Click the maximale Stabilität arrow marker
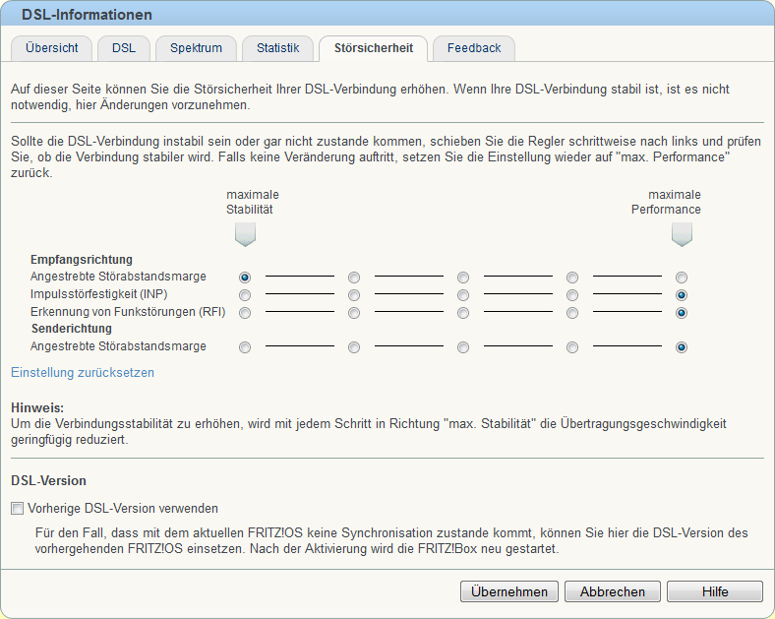The image size is (775, 619). (245, 234)
